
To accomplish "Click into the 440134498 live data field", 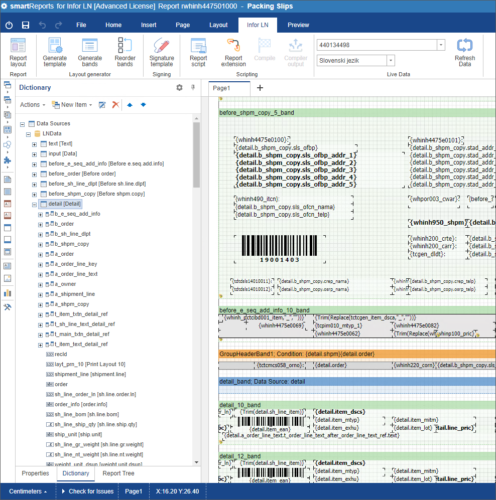I will [x=377, y=45].
